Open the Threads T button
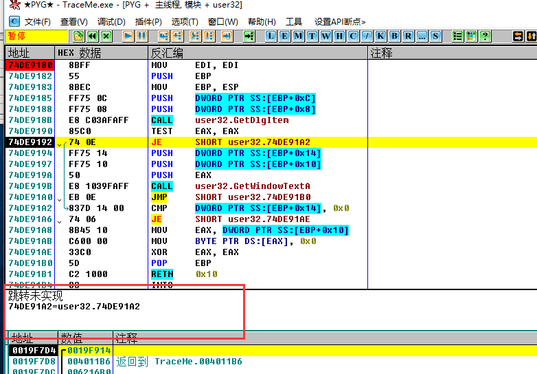Screen dimensions: 537x374 click(312, 36)
